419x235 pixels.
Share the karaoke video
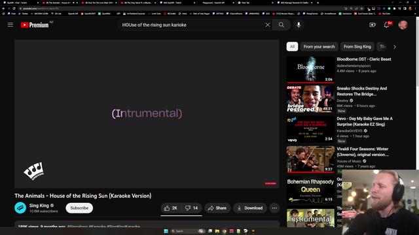point(217,208)
